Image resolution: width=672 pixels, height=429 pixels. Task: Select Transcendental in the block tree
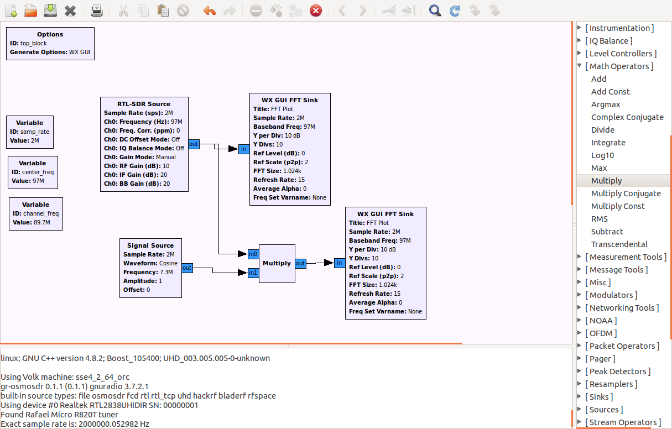coord(619,244)
